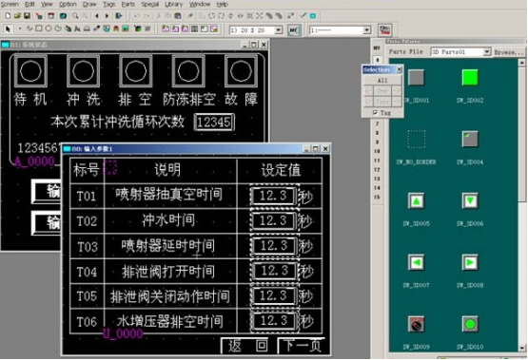
Task: Pick the SW_3D009 selector switch part
Action: [x=416, y=324]
